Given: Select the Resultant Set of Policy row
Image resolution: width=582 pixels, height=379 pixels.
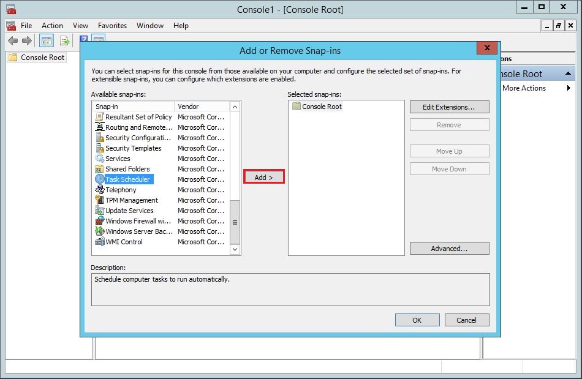Looking at the screenshot, I should click(x=162, y=117).
